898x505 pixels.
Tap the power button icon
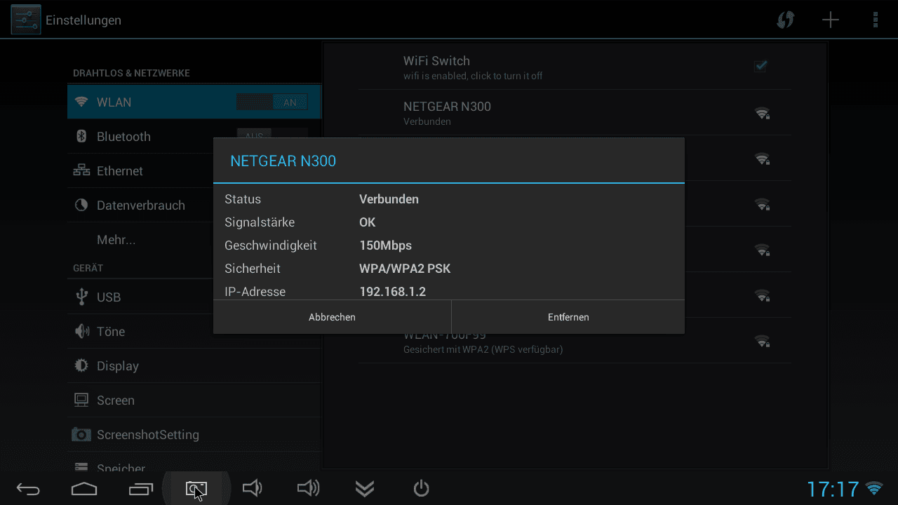pos(421,488)
